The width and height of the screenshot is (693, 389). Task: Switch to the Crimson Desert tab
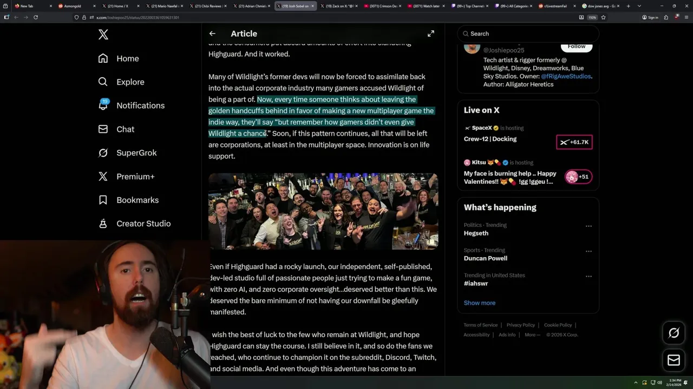coord(382,6)
